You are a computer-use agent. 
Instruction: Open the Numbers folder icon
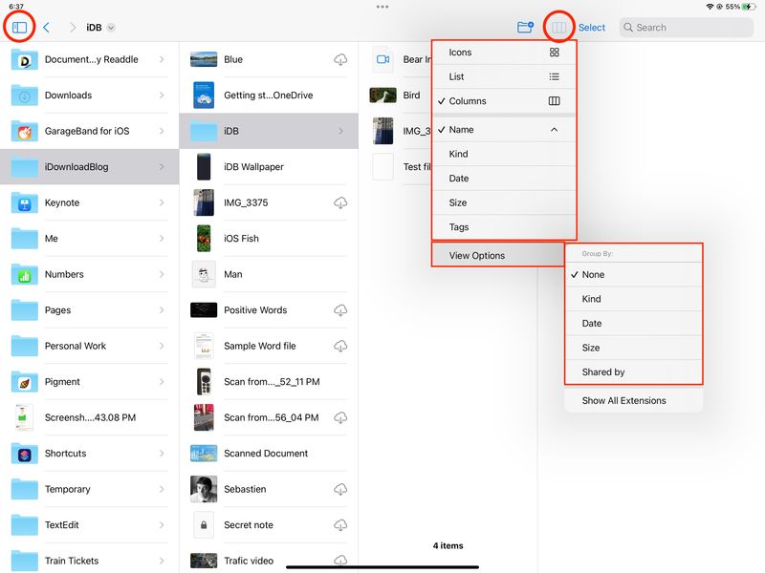click(25, 274)
